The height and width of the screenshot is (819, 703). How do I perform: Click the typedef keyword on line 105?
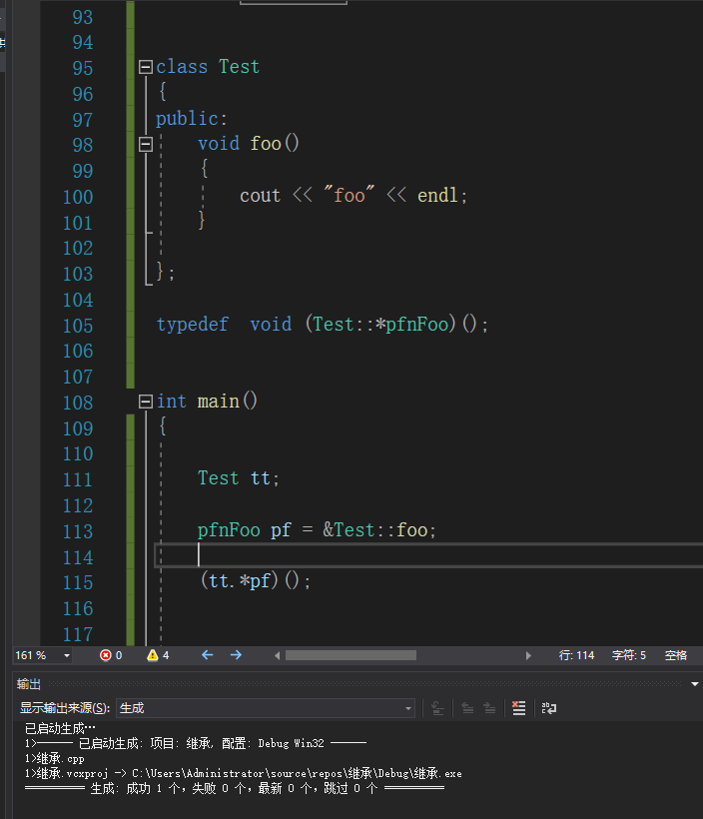point(192,325)
